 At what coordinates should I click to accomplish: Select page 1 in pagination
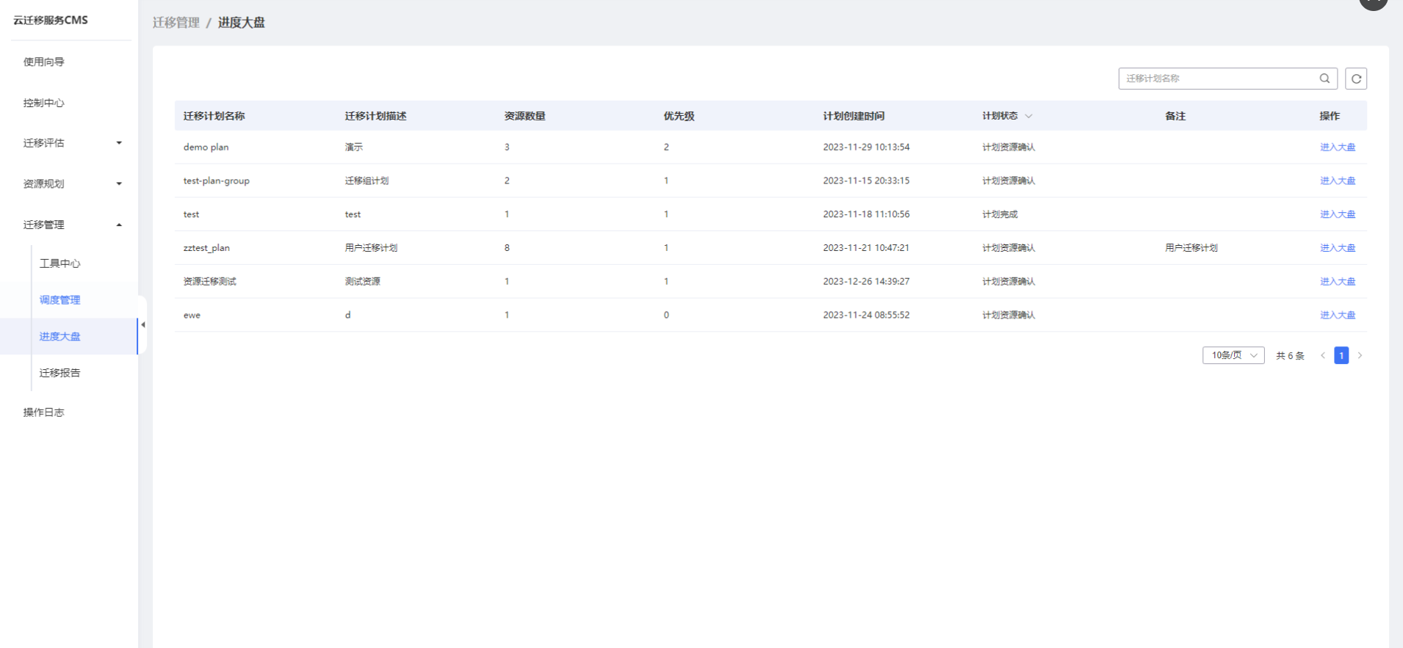[x=1341, y=355]
